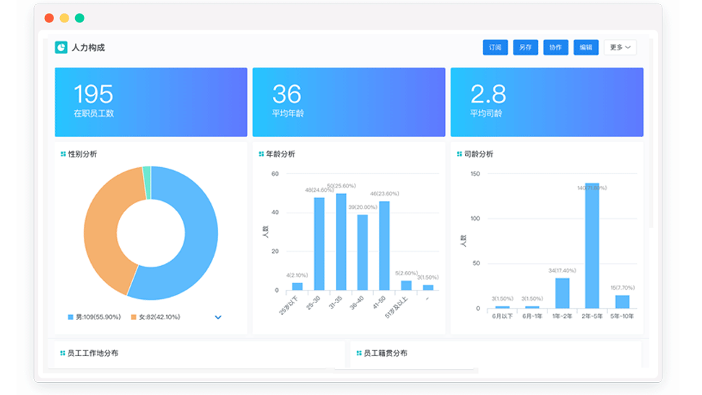Image resolution: width=702 pixels, height=395 pixels.
Task: Click the 员工籍贯分布 panel title
Action: click(386, 353)
